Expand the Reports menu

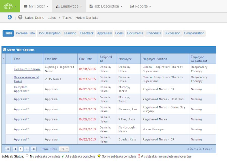pyautogui.click(x=140, y=6)
